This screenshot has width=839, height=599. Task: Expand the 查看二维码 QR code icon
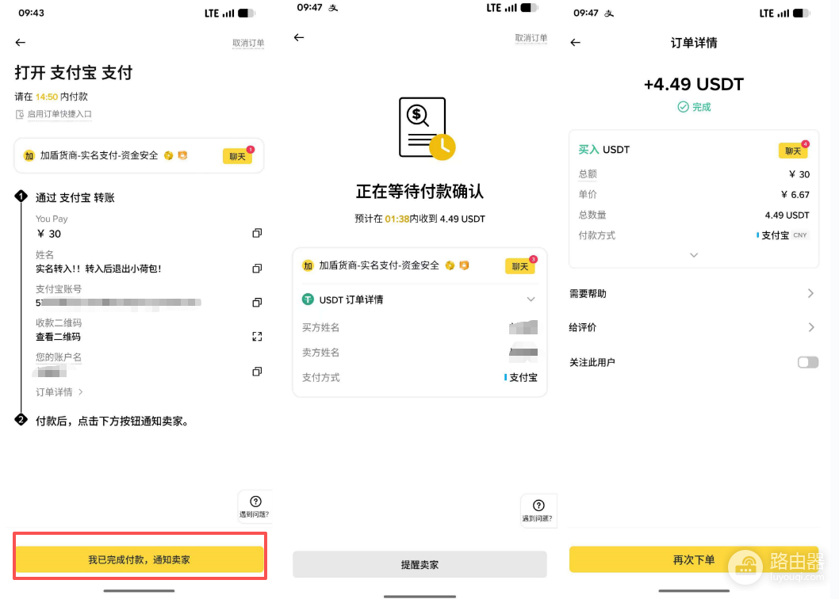coord(257,337)
